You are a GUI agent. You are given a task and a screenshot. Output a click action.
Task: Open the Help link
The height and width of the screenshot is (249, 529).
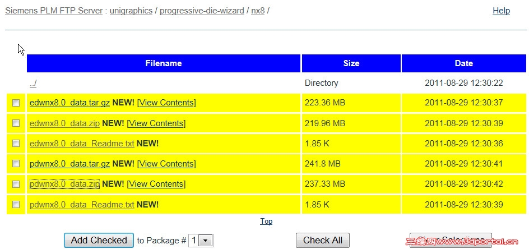point(501,11)
